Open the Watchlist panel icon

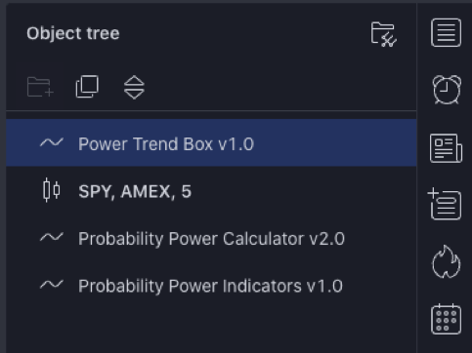[x=446, y=33]
